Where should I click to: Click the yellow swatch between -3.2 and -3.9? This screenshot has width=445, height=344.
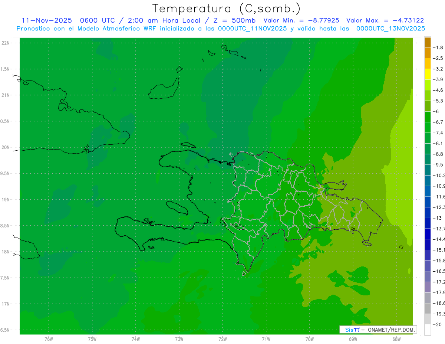(x=428, y=74)
